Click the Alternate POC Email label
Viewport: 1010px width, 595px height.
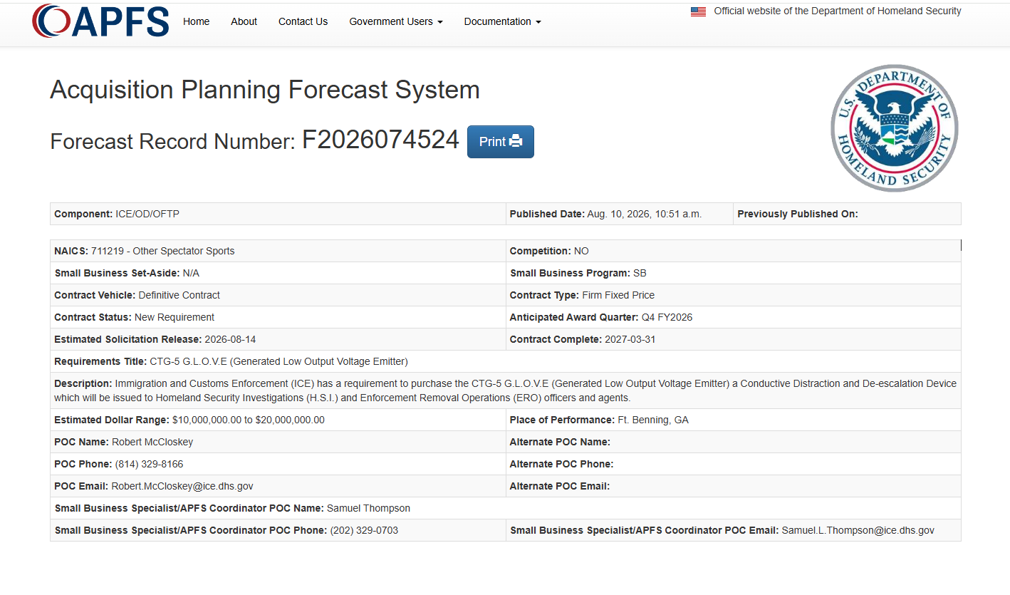[x=560, y=486]
